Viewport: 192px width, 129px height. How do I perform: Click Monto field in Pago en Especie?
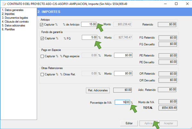click(123, 55)
